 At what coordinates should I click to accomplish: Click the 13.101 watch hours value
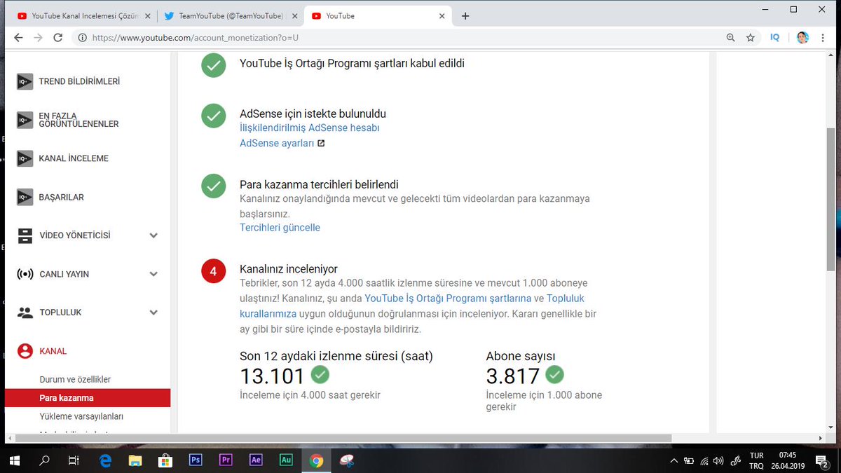tap(271, 376)
